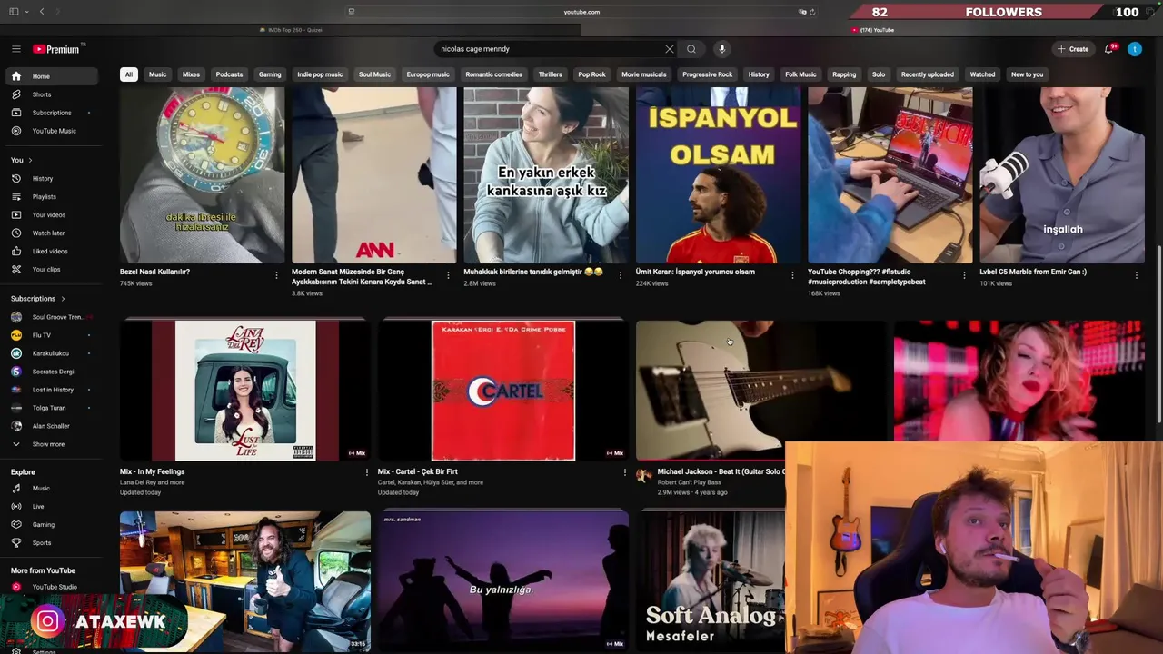Open Sports under Explore
1163x654 pixels.
(50, 542)
